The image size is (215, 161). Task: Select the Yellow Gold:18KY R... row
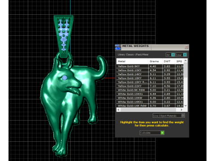(x=150, y=82)
